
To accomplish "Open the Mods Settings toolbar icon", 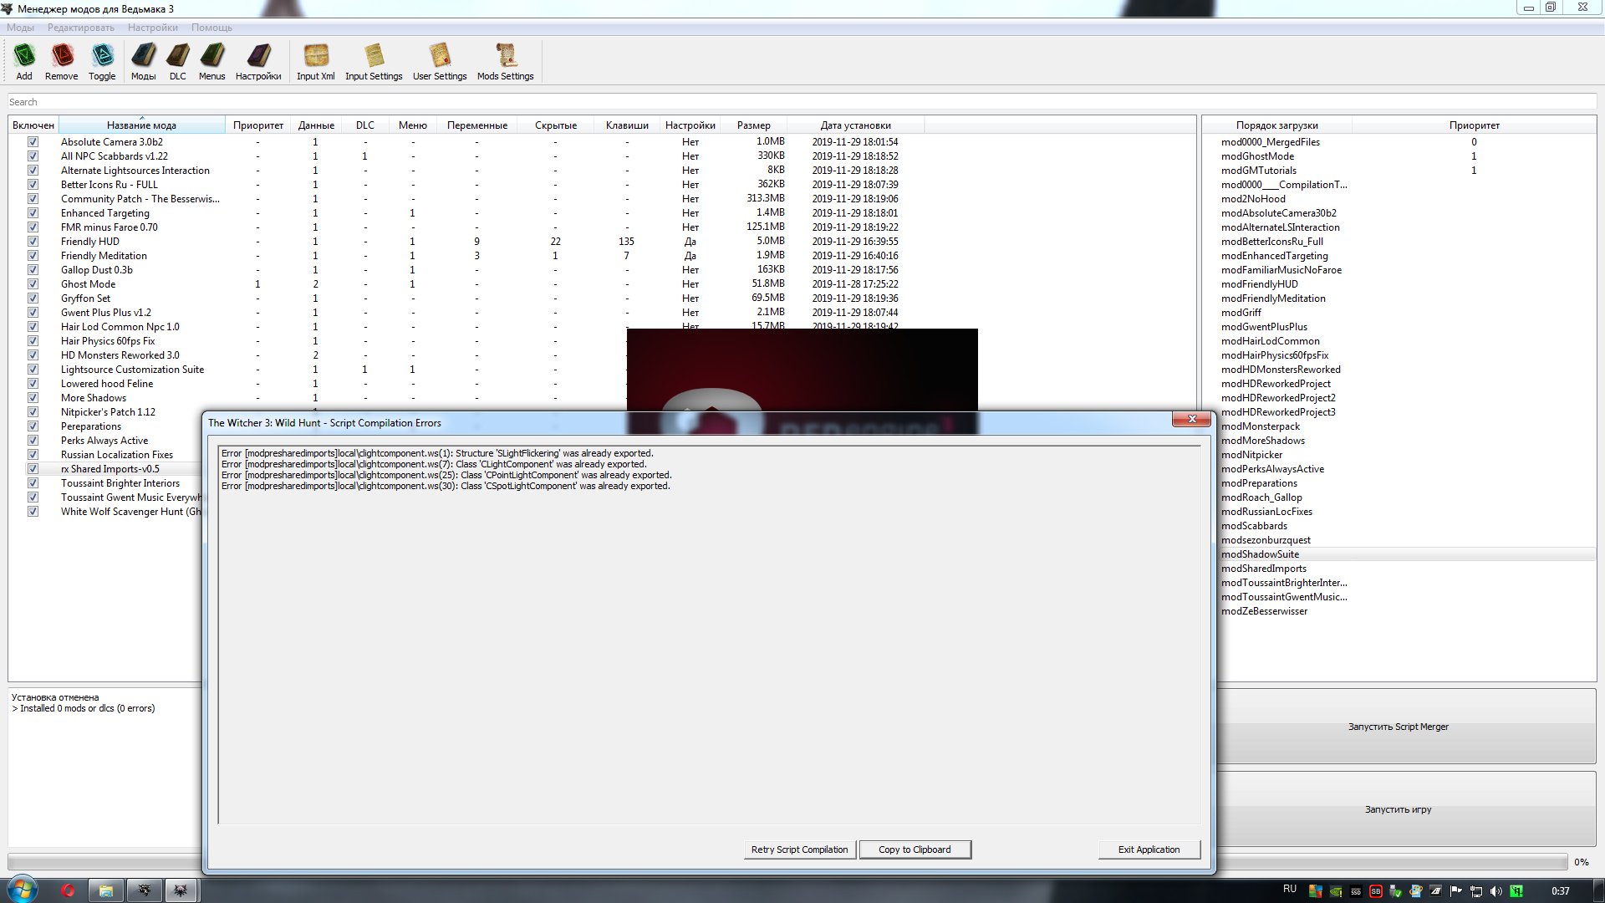I will coord(506,62).
